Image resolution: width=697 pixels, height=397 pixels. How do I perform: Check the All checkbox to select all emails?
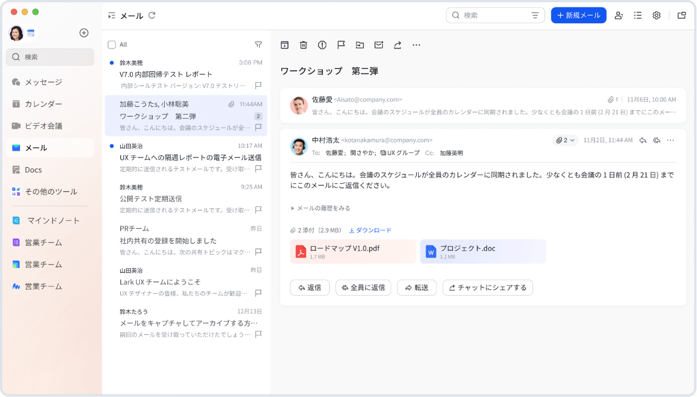(x=112, y=44)
